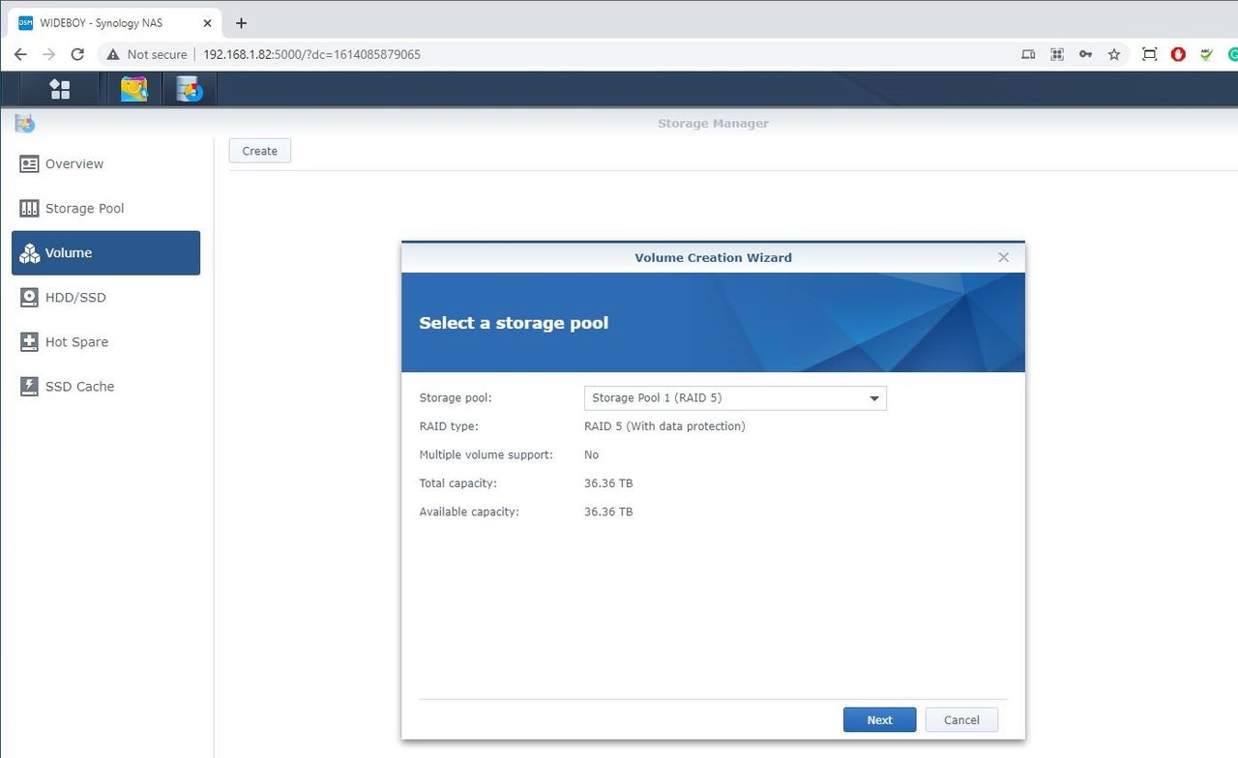1238x758 pixels.
Task: Open the HDD/SSD section
Action: [x=106, y=297]
